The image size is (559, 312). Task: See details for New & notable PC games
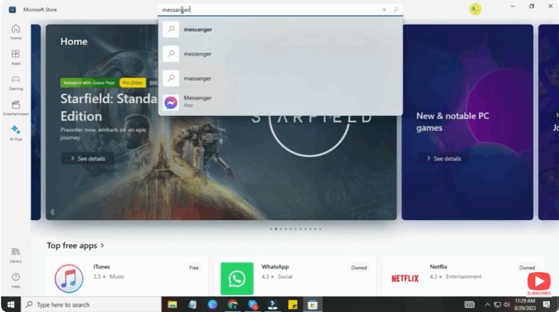(443, 158)
